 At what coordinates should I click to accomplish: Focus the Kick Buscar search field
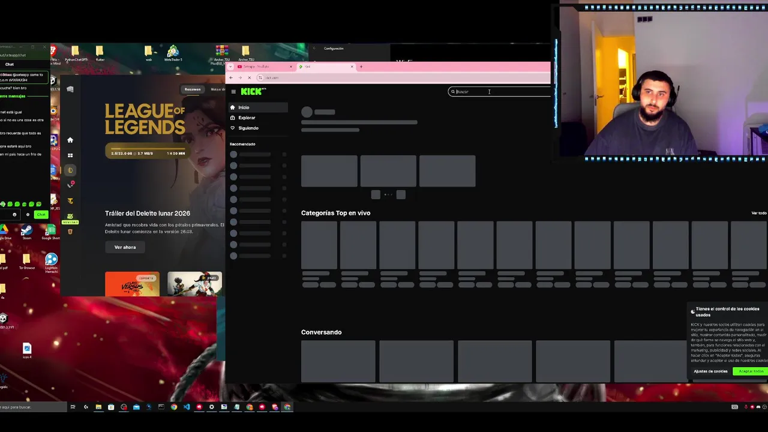click(x=499, y=92)
